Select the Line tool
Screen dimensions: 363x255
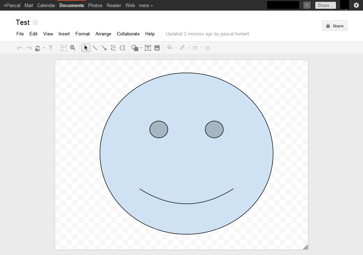point(95,48)
